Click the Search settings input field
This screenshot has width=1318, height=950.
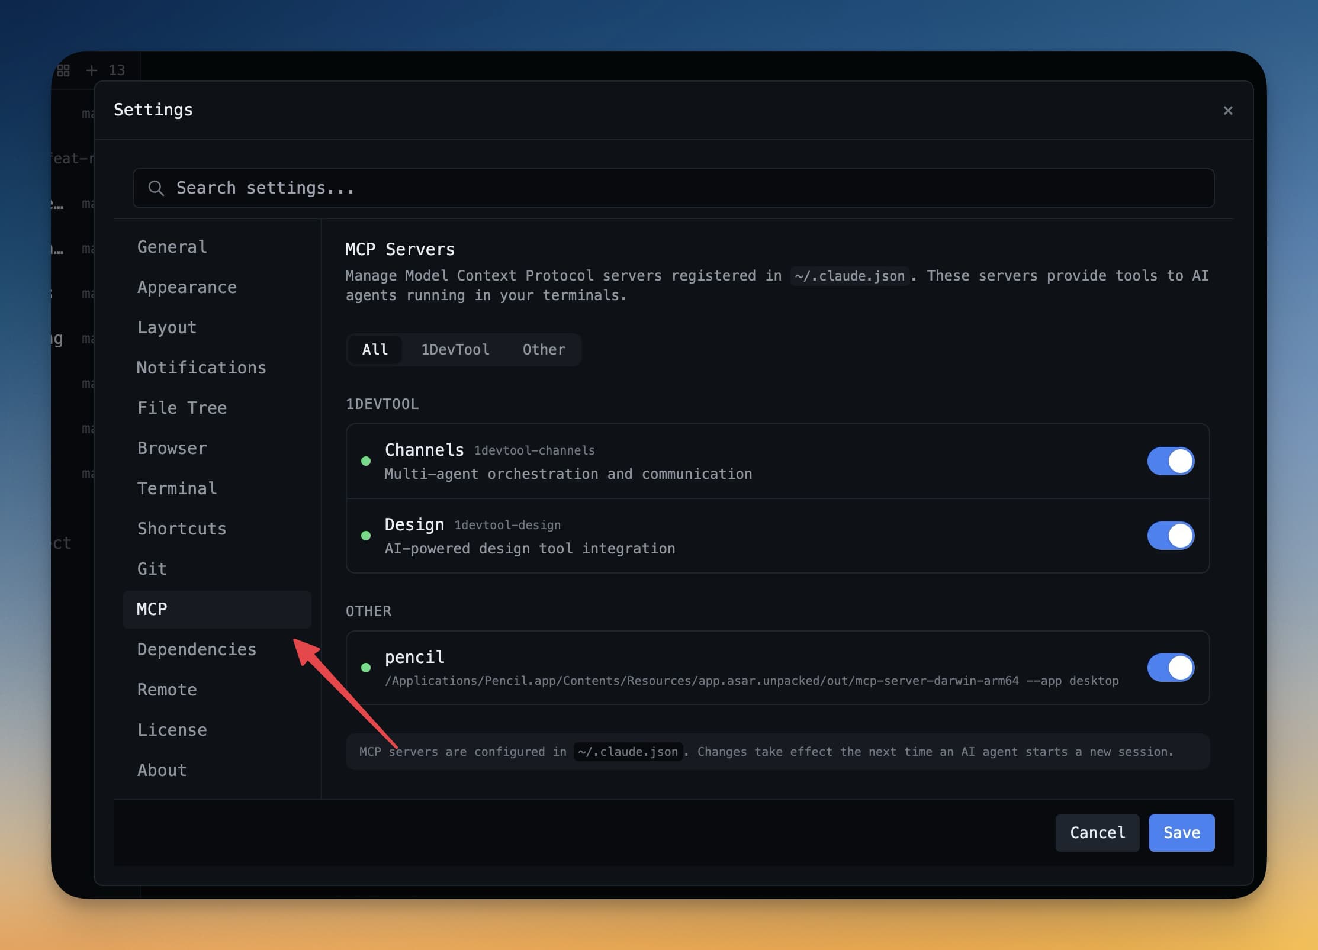414,188
